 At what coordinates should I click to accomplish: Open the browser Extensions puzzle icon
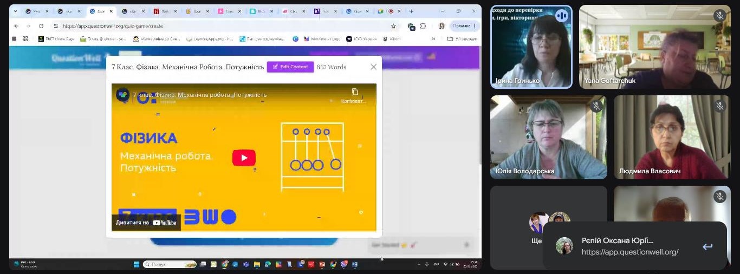click(x=423, y=26)
